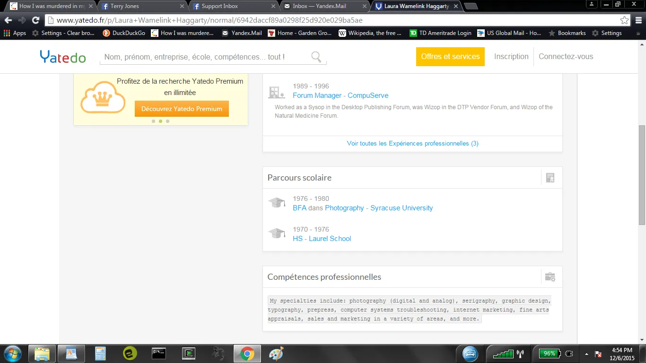Open the HS - Laurel School link

click(x=322, y=239)
